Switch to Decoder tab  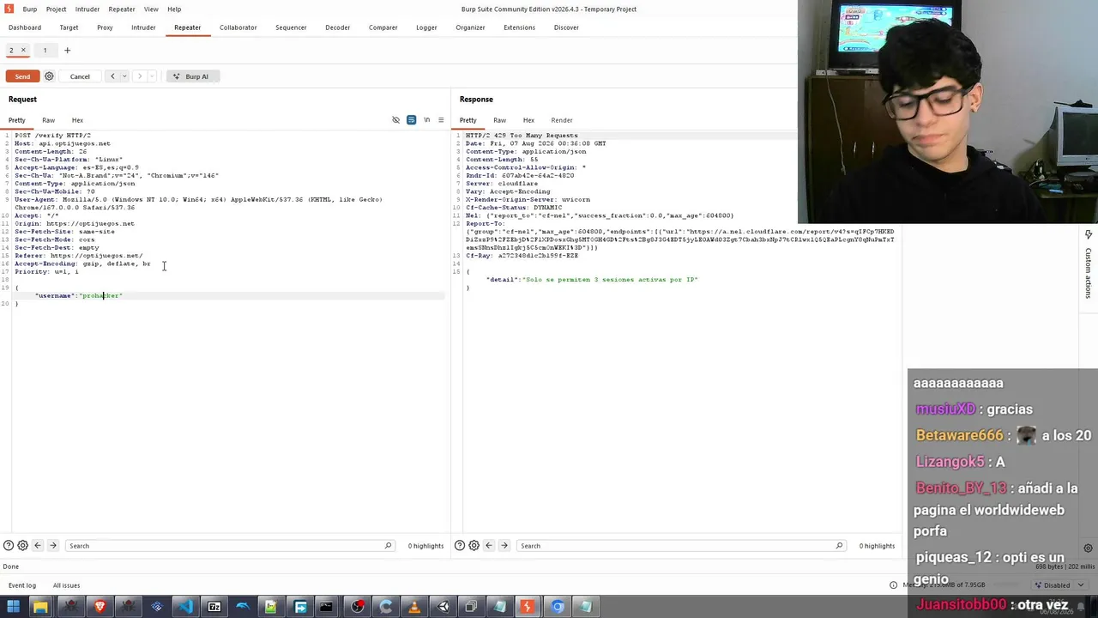pos(337,27)
